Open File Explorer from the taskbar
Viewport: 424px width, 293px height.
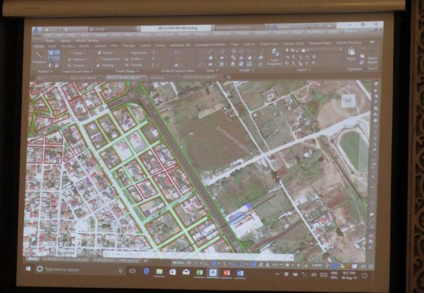click(x=159, y=272)
